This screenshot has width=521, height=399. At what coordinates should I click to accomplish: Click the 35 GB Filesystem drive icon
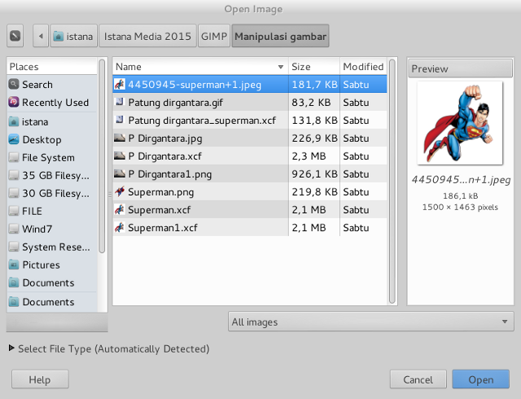click(x=14, y=175)
